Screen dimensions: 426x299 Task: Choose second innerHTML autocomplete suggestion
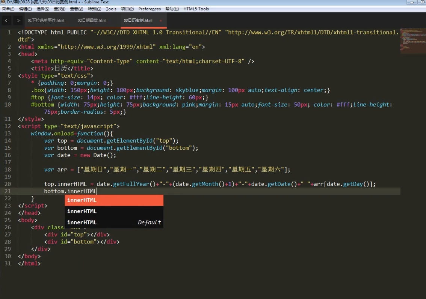point(114,211)
